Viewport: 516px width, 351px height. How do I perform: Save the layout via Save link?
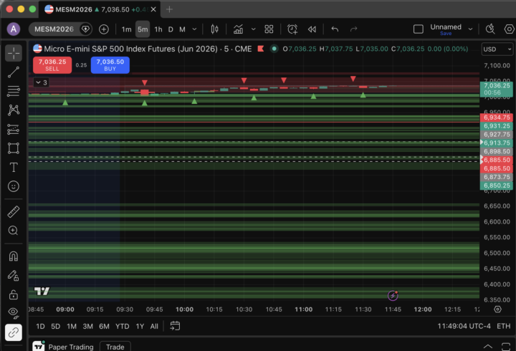click(446, 34)
